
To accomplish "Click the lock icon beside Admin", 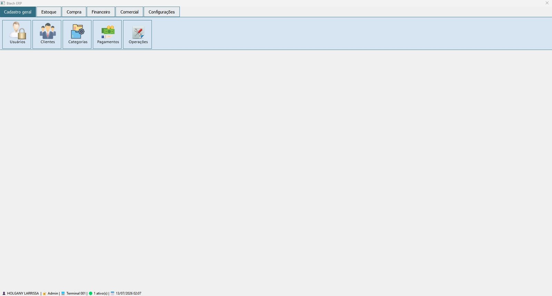I will pos(45,294).
